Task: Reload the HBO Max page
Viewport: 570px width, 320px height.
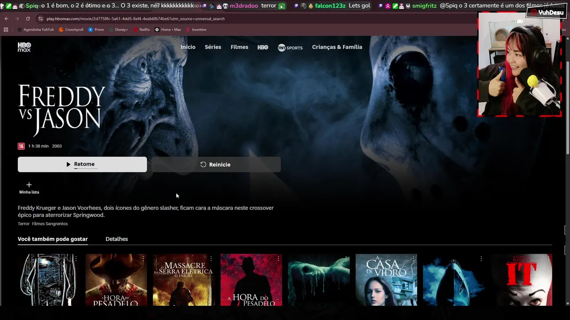Action: [x=28, y=19]
